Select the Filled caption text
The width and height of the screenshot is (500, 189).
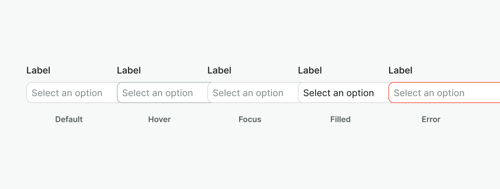point(340,119)
